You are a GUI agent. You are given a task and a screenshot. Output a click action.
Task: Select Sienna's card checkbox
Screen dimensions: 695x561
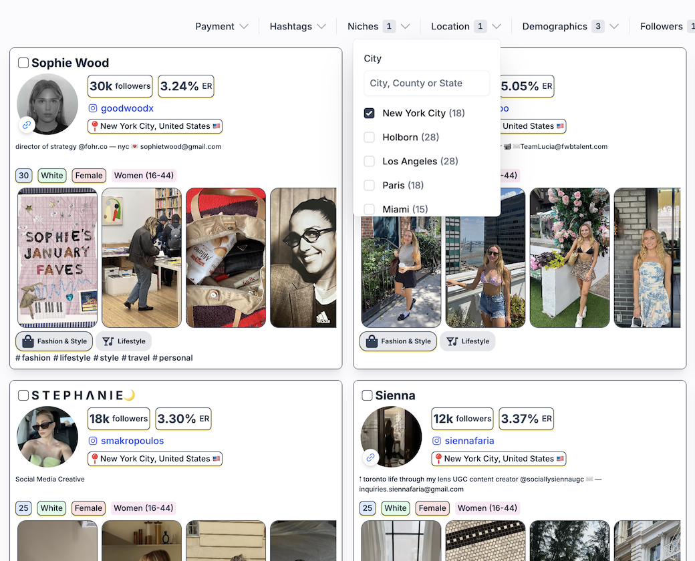[x=367, y=395]
